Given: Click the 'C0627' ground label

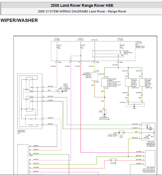Looking at the screenshot, I should coord(134,108).
